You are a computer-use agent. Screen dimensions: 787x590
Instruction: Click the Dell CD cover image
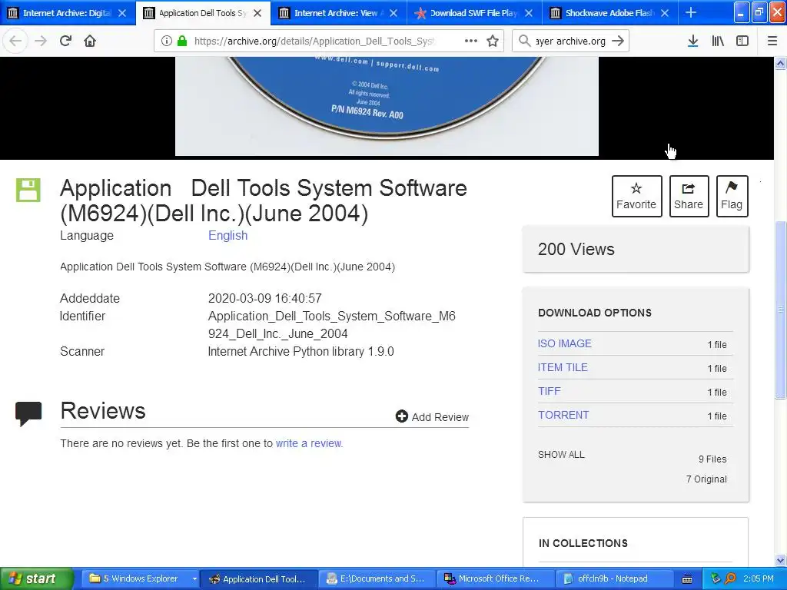point(387,106)
